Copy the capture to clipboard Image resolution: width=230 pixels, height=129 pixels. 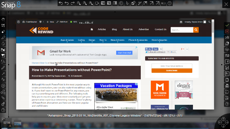click(227, 80)
